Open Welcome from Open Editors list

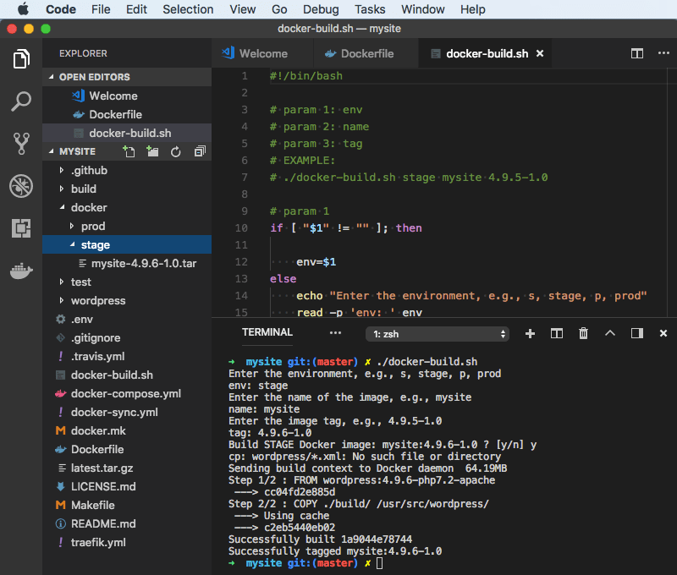(127, 96)
